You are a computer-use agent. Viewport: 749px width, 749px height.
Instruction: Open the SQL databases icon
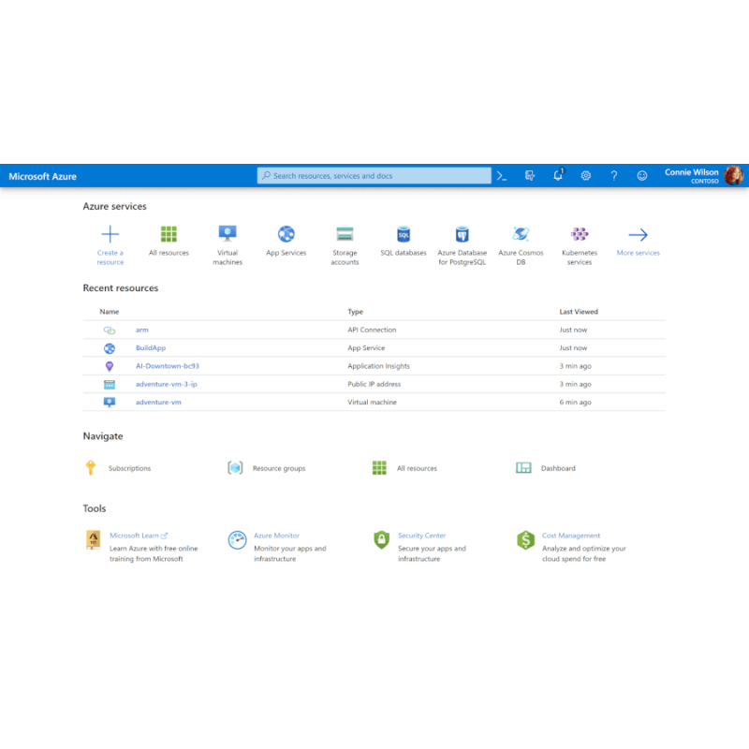pos(404,234)
